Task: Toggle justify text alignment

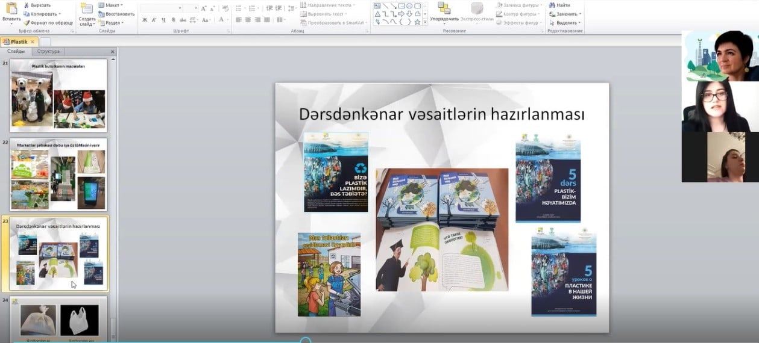Action: pos(268,20)
